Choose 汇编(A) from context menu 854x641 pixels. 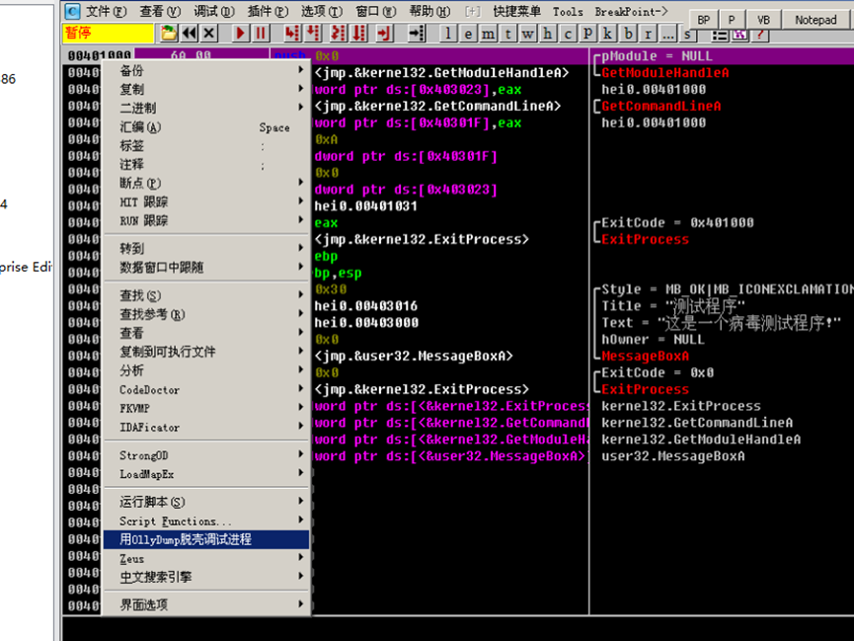[x=206, y=127]
